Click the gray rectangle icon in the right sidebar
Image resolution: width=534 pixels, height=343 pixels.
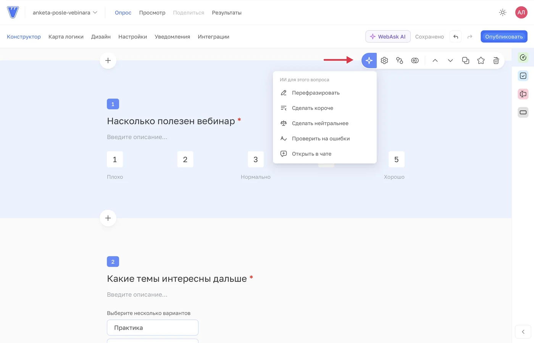pos(523,112)
